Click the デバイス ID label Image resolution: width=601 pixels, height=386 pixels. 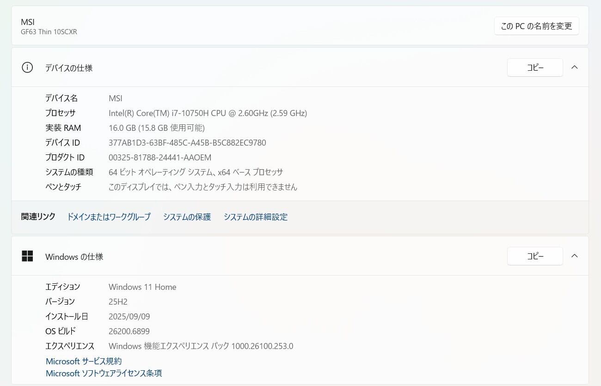tap(62, 142)
